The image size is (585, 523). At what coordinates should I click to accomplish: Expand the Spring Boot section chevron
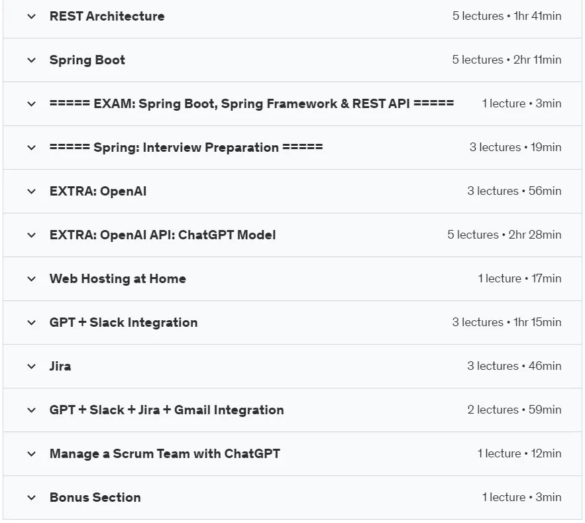coord(32,60)
